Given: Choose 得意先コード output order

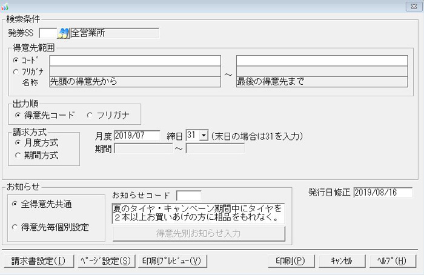Looking at the screenshot, I should (x=18, y=114).
